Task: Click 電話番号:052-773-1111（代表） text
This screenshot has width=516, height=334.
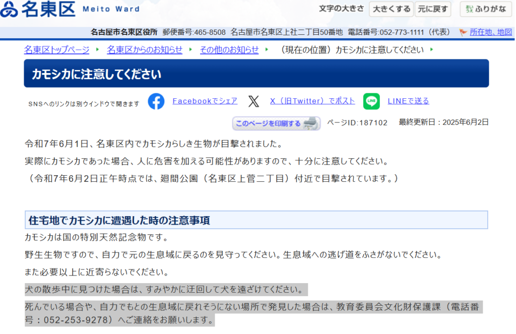Action: (399, 32)
